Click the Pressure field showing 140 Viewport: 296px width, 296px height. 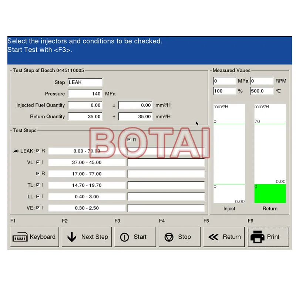pyautogui.click(x=85, y=94)
